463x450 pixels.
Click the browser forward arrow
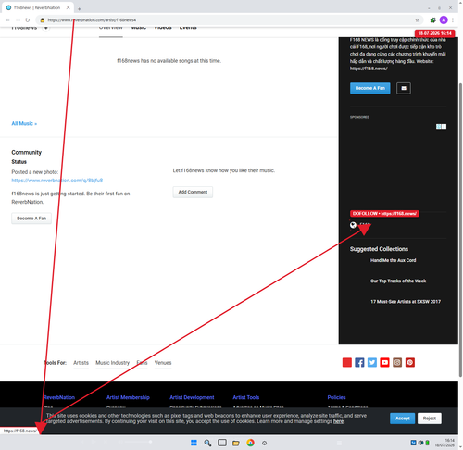18,20
